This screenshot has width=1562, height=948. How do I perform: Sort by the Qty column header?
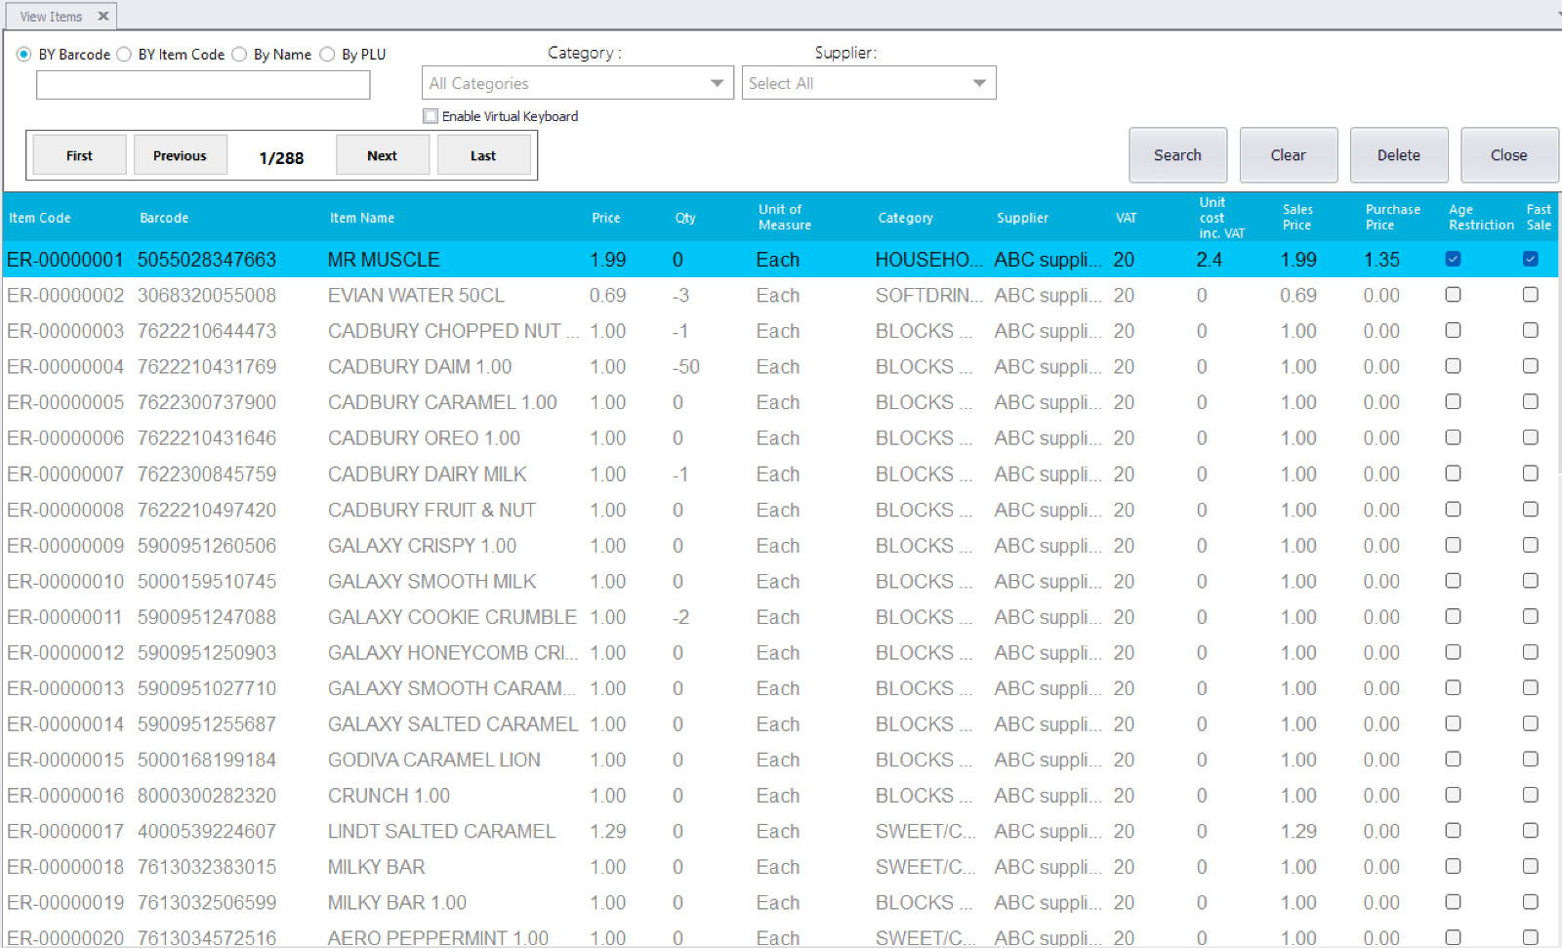coord(685,218)
